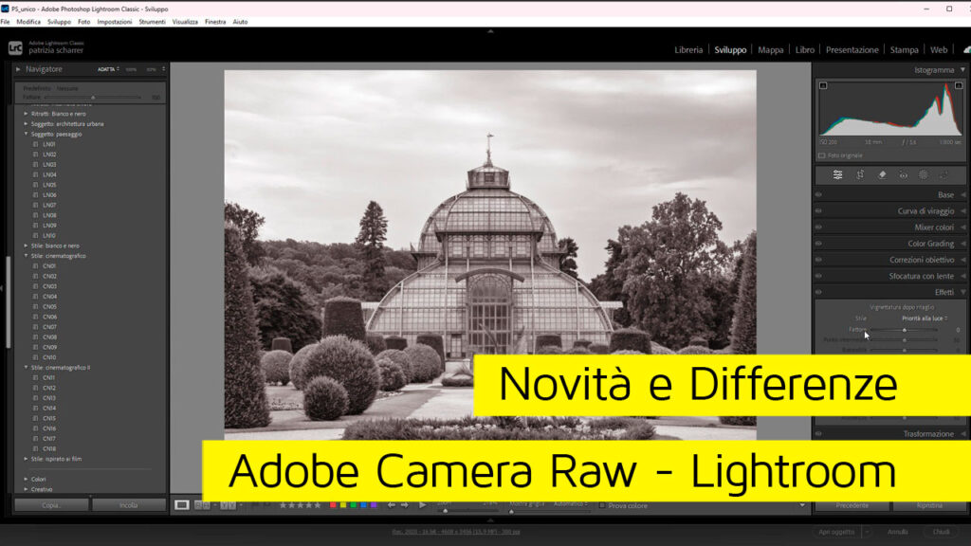Expand the Creativo preset group
The height and width of the screenshot is (546, 971).
pos(26,489)
